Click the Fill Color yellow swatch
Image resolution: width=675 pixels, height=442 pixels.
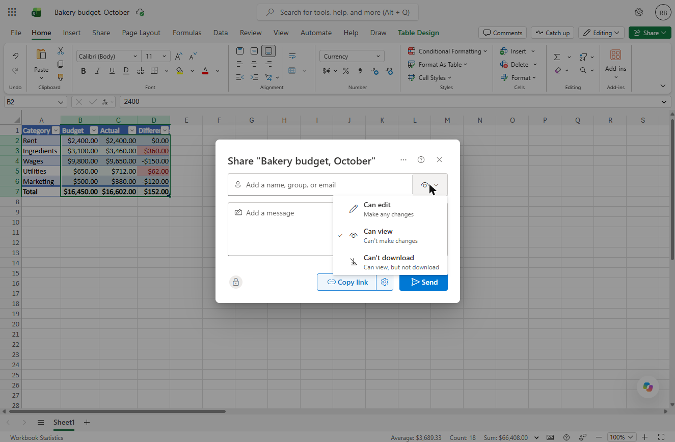click(x=179, y=71)
